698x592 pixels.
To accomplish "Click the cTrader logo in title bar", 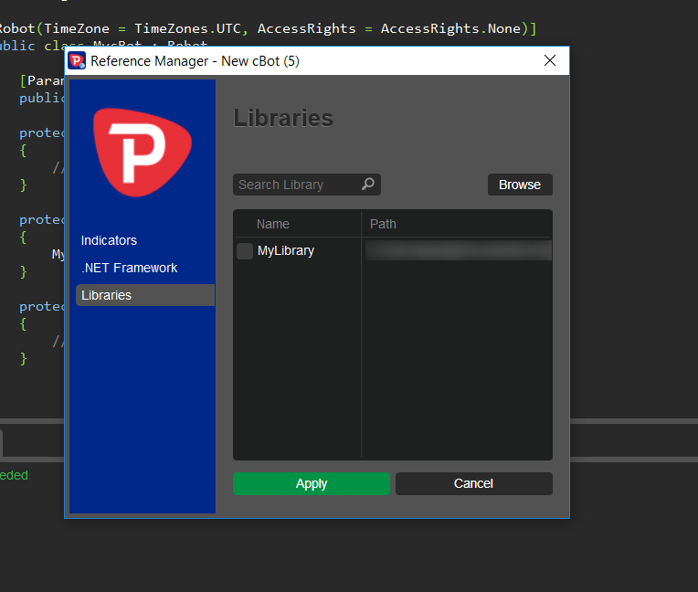I will tap(77, 60).
